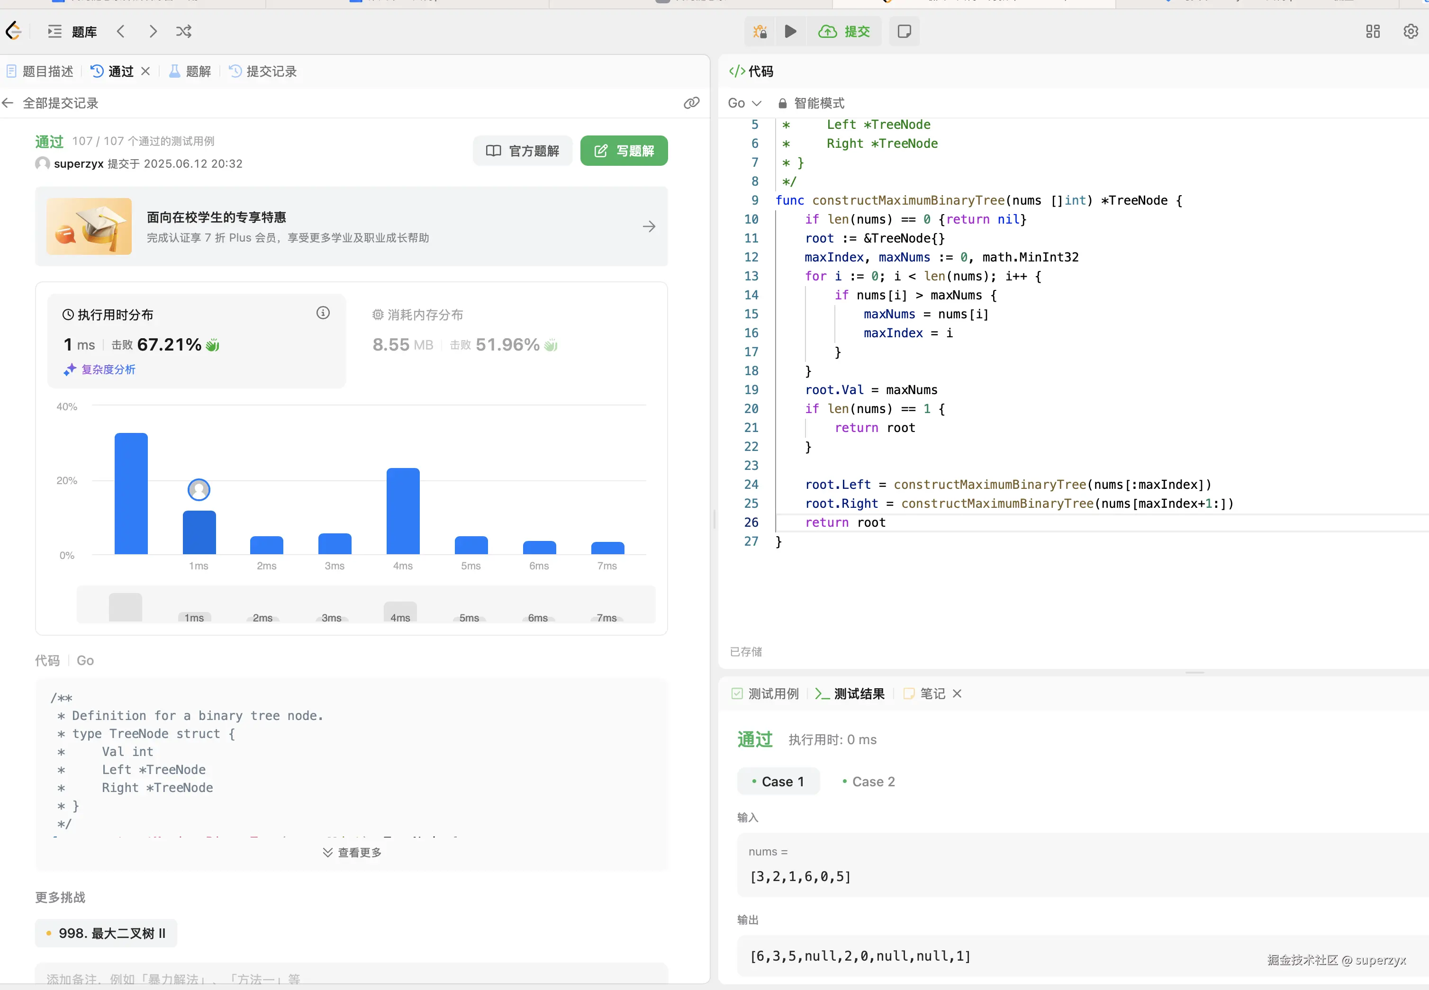Copy submission link icon

pos(691,103)
